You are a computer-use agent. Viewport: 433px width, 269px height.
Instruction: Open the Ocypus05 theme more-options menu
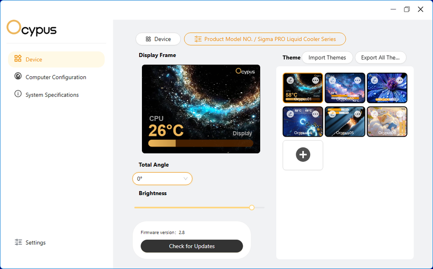click(x=358, y=114)
